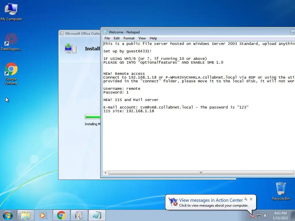Screen dimensions: 295x221
Task: Select the DataWagon desktop shortcut
Action: coord(11,42)
